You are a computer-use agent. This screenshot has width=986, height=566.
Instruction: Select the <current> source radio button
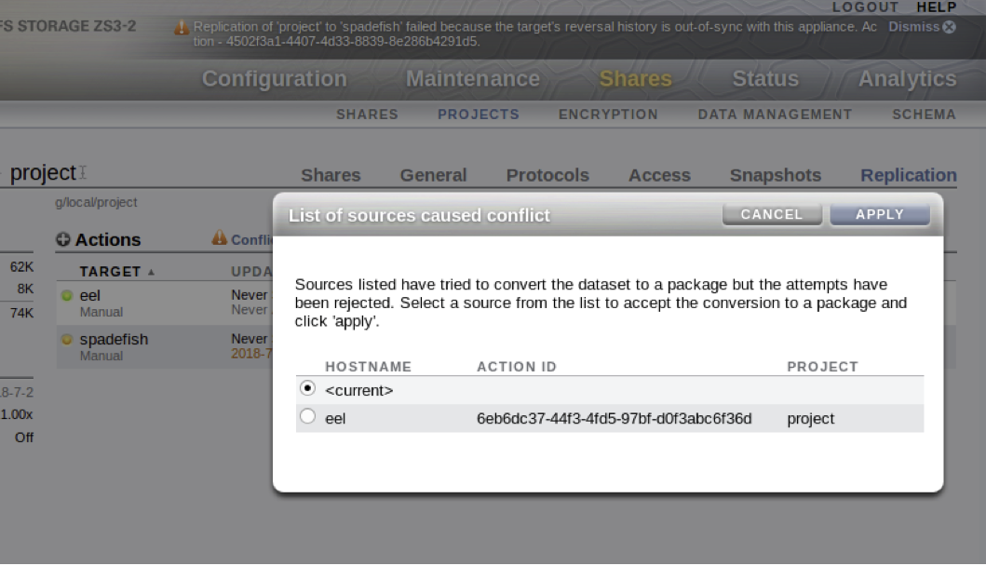pyautogui.click(x=307, y=388)
